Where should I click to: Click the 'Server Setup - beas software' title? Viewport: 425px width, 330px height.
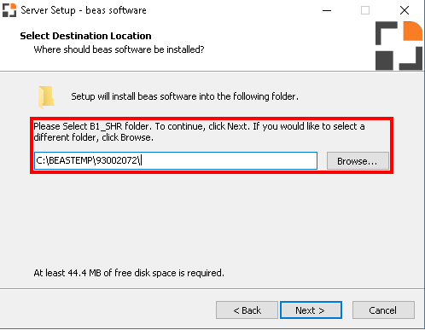point(84,10)
